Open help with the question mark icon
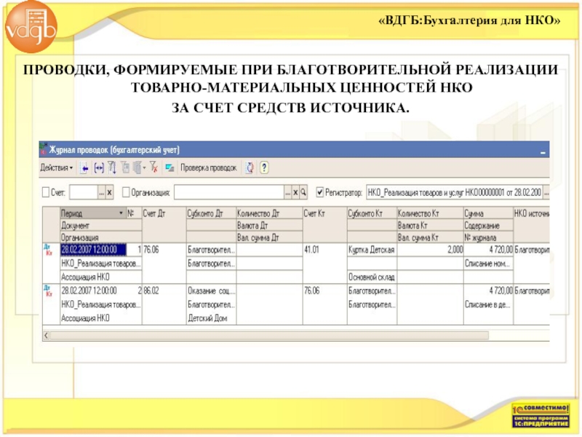The width and height of the screenshot is (582, 437). (x=264, y=168)
